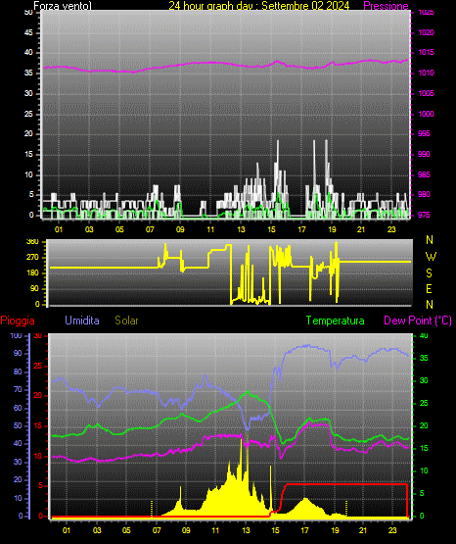This screenshot has width=456, height=544.
Task: Select the "Dew Point (°C)" legend label
Action: [x=418, y=321]
